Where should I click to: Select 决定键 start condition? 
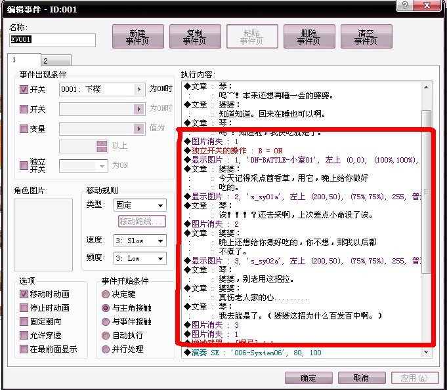pyautogui.click(x=106, y=294)
